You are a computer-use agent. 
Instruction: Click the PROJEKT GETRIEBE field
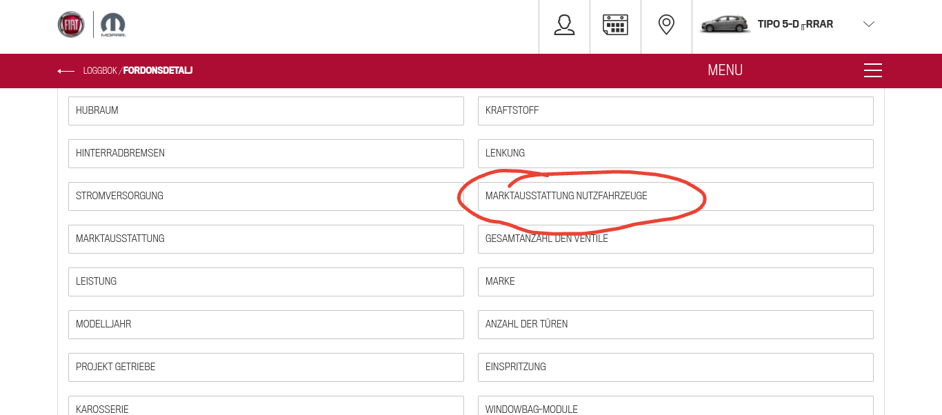(x=265, y=367)
